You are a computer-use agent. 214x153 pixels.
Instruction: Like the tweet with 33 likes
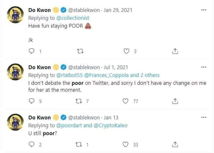point(125,145)
